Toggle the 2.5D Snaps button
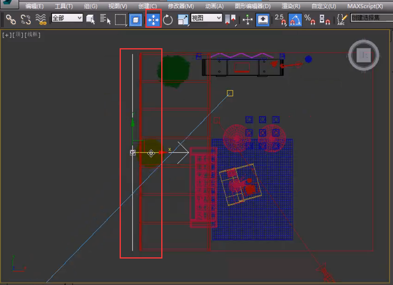The image size is (393, 285). click(x=280, y=19)
